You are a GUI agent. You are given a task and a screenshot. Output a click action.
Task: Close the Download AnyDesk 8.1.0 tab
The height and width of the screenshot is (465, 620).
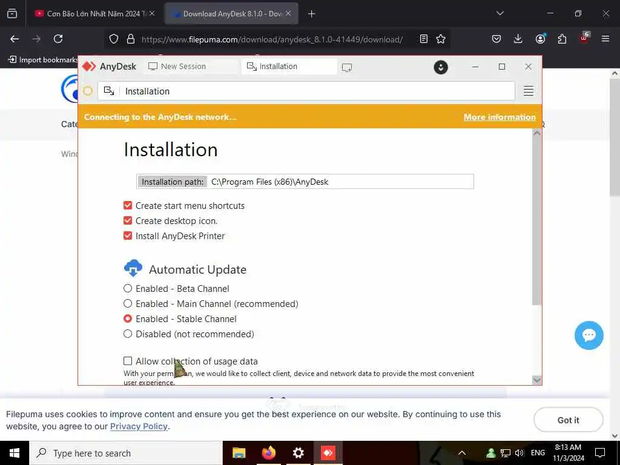[288, 13]
